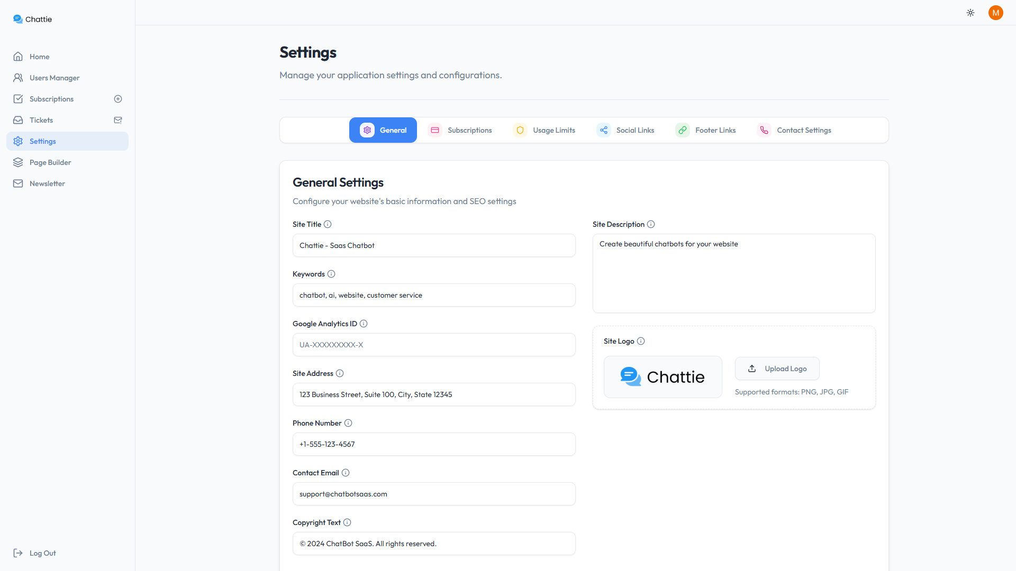
Task: Click the Site Description info icon
Action: (x=651, y=224)
